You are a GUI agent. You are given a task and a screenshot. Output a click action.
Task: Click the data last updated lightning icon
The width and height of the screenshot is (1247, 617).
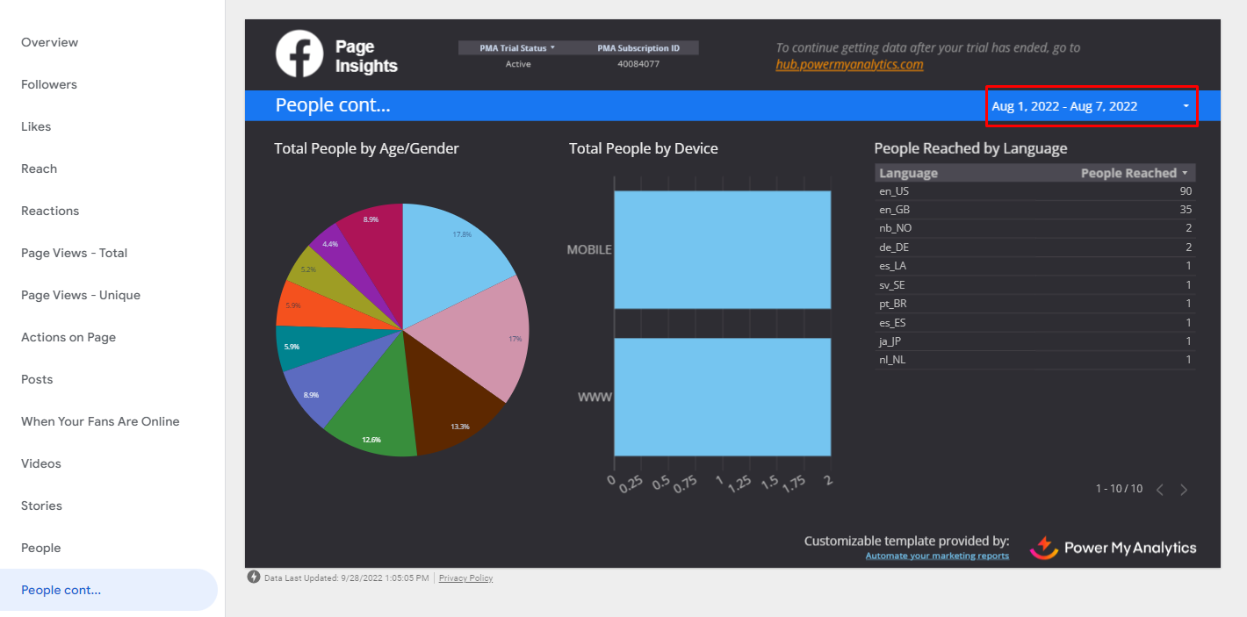(x=254, y=578)
